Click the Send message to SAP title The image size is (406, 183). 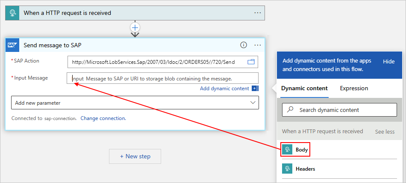(x=53, y=45)
